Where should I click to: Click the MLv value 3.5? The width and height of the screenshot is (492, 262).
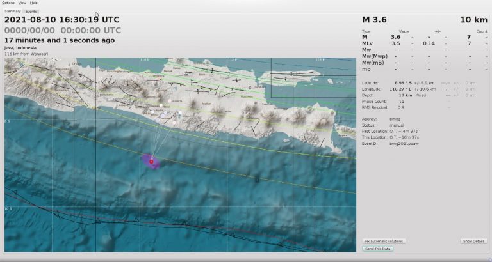click(396, 43)
